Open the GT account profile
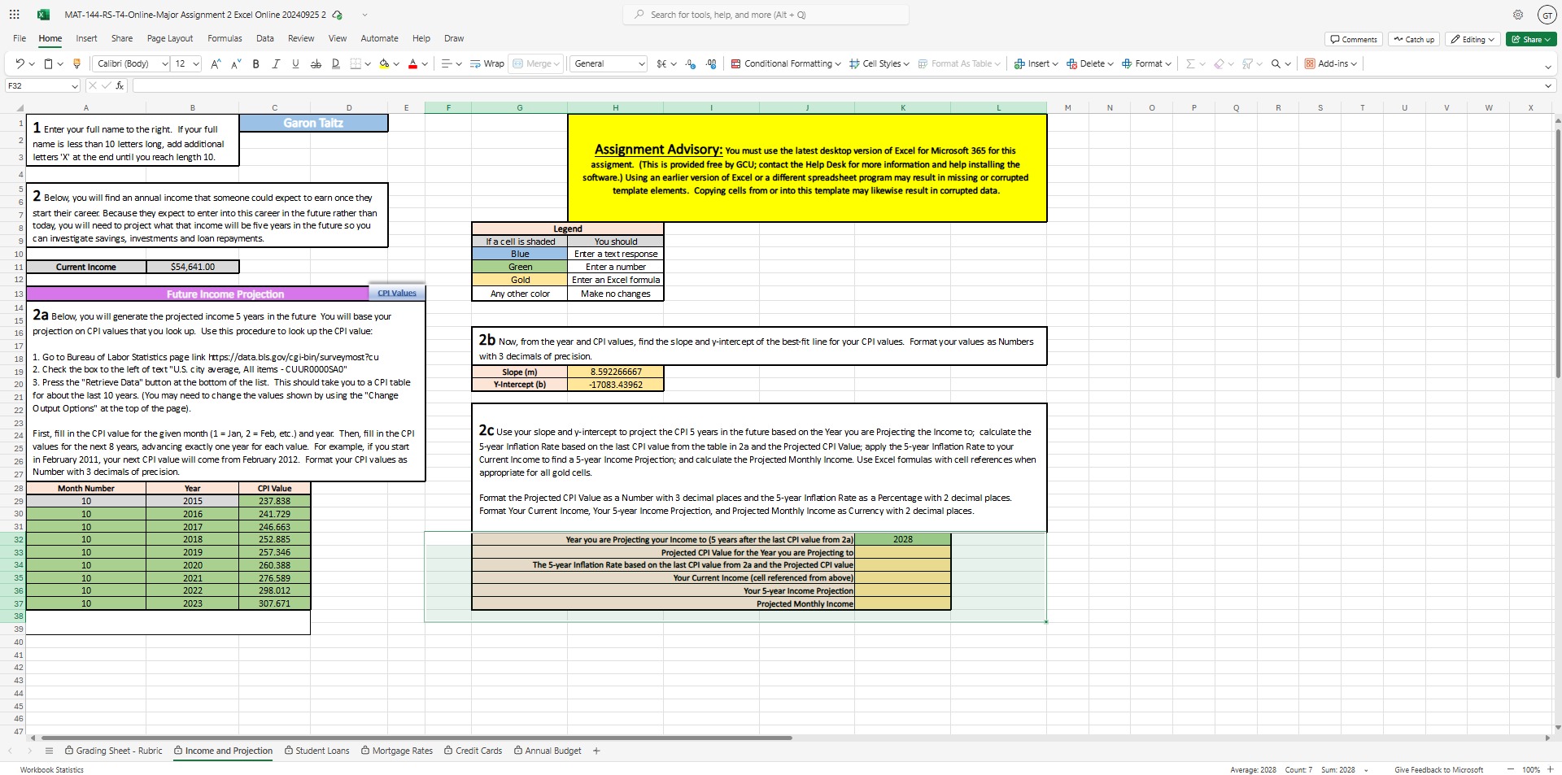The width and height of the screenshot is (1562, 775). tap(1547, 15)
